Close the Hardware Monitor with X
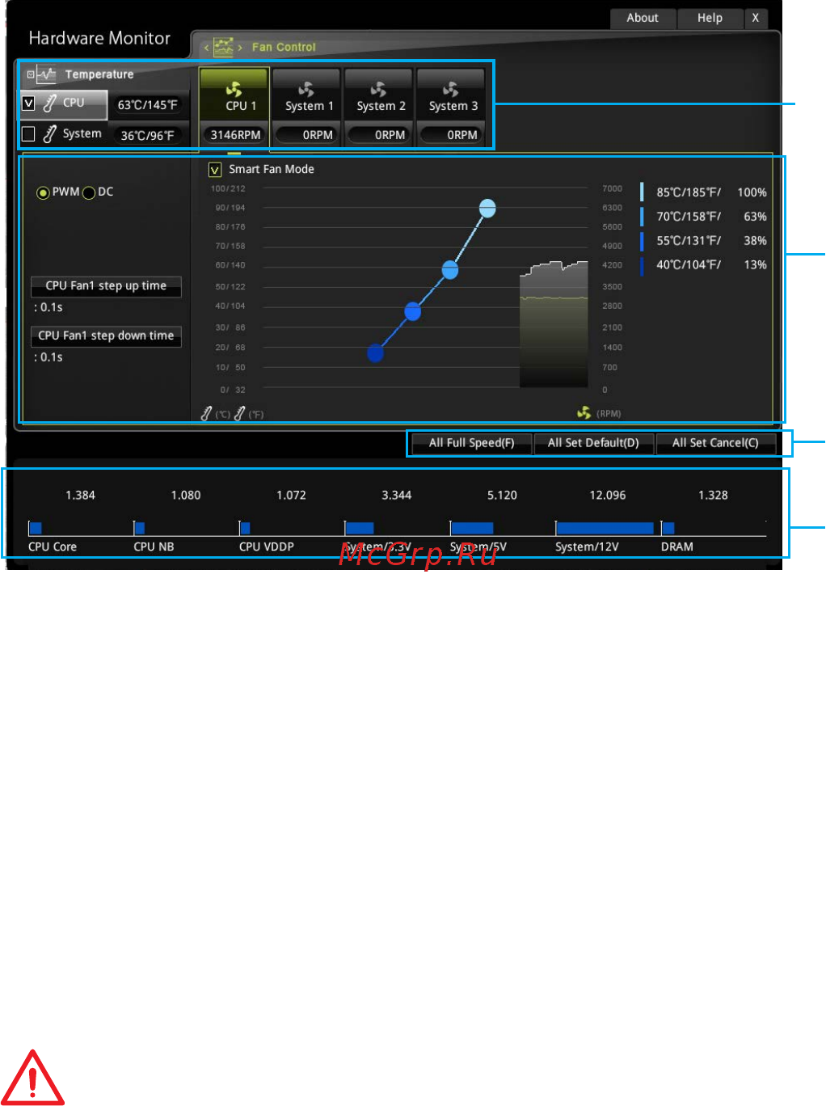 756,18
